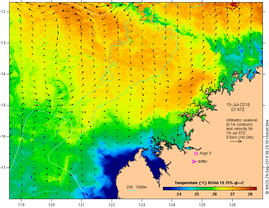Click the '200' depth contour label
269x208 pixels.
pos(130,187)
